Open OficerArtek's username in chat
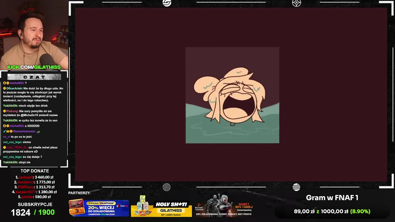395x222 pixels. pyautogui.click(x=14, y=88)
